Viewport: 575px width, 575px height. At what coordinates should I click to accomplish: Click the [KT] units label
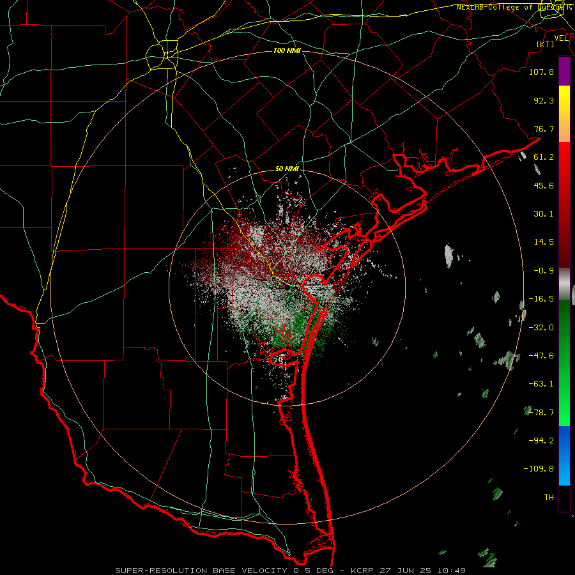point(546,44)
